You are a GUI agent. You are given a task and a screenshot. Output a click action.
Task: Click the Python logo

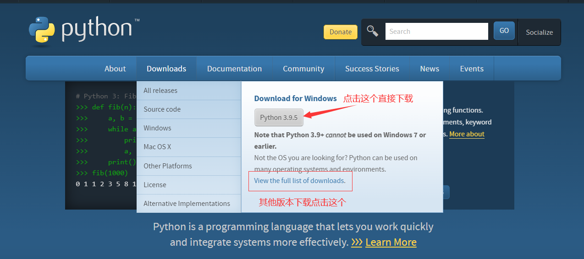pyautogui.click(x=84, y=31)
